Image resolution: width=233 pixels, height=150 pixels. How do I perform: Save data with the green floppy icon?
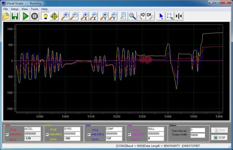(15, 16)
